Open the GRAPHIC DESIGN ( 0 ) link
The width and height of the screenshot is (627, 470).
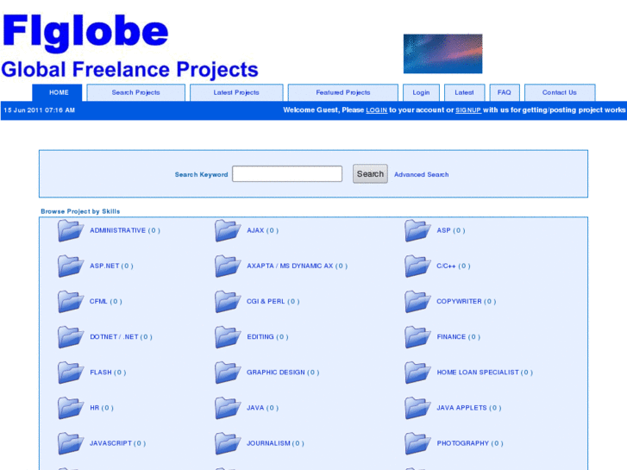(283, 373)
